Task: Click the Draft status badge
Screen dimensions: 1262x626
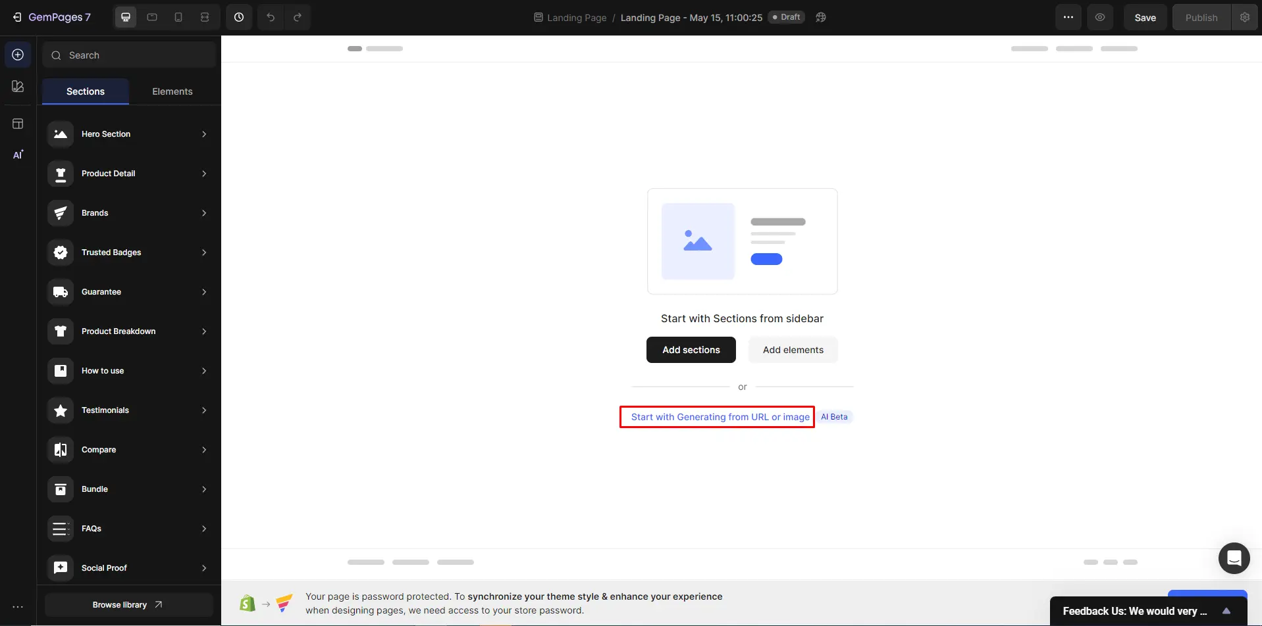Action: pyautogui.click(x=787, y=17)
